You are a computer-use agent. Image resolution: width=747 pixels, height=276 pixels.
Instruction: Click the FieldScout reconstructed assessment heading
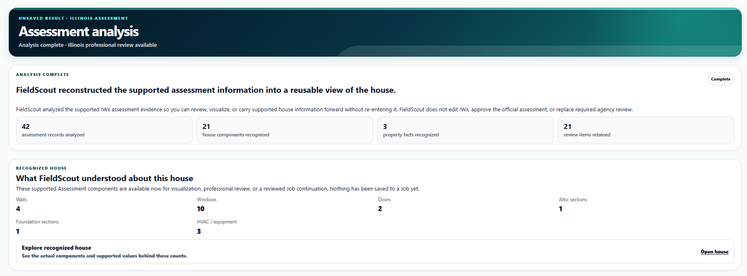click(206, 90)
